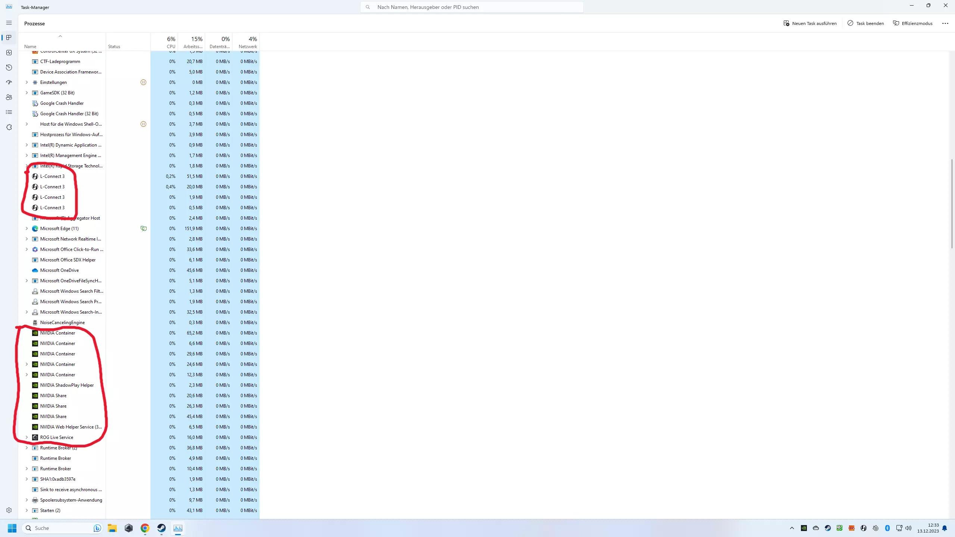The image size is (955, 537).
Task: Open clock showing 12:33 13.12.2023
Action: [x=928, y=528]
